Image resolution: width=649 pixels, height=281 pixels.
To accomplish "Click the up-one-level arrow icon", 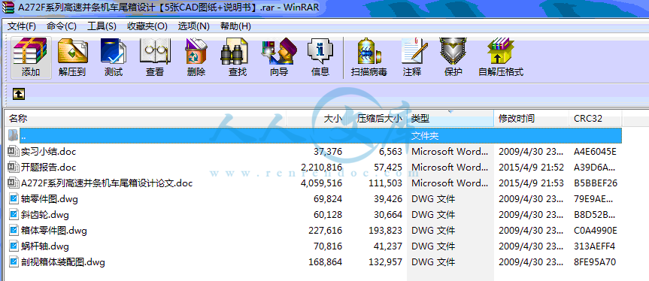I will (19, 94).
